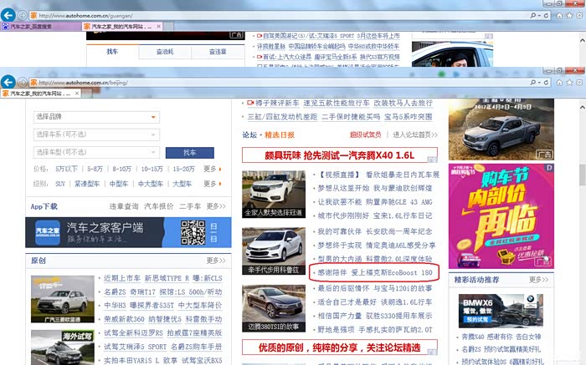The width and height of the screenshot is (586, 365).
Task: Open the 违章查询 link
Action: pos(123,206)
